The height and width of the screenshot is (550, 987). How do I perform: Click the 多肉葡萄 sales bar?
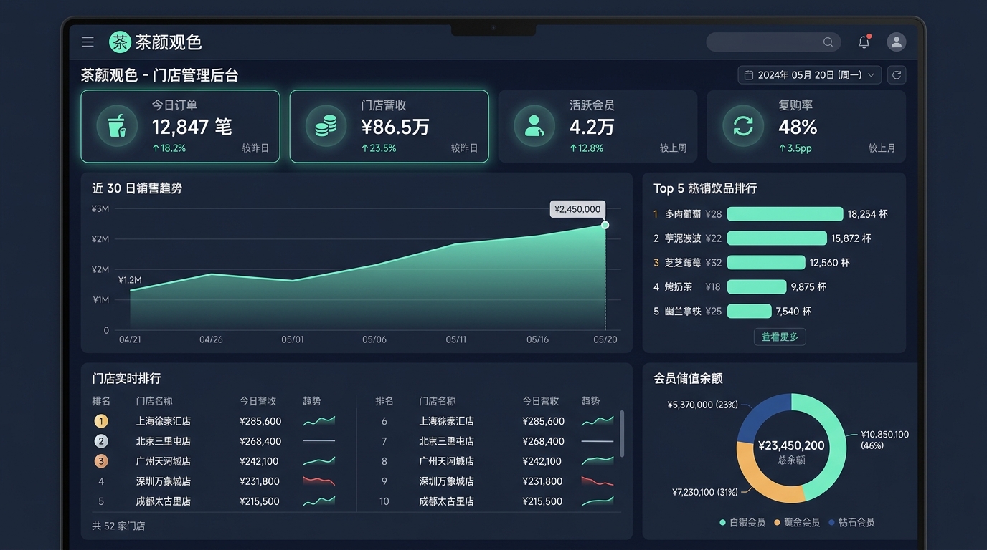click(x=785, y=213)
